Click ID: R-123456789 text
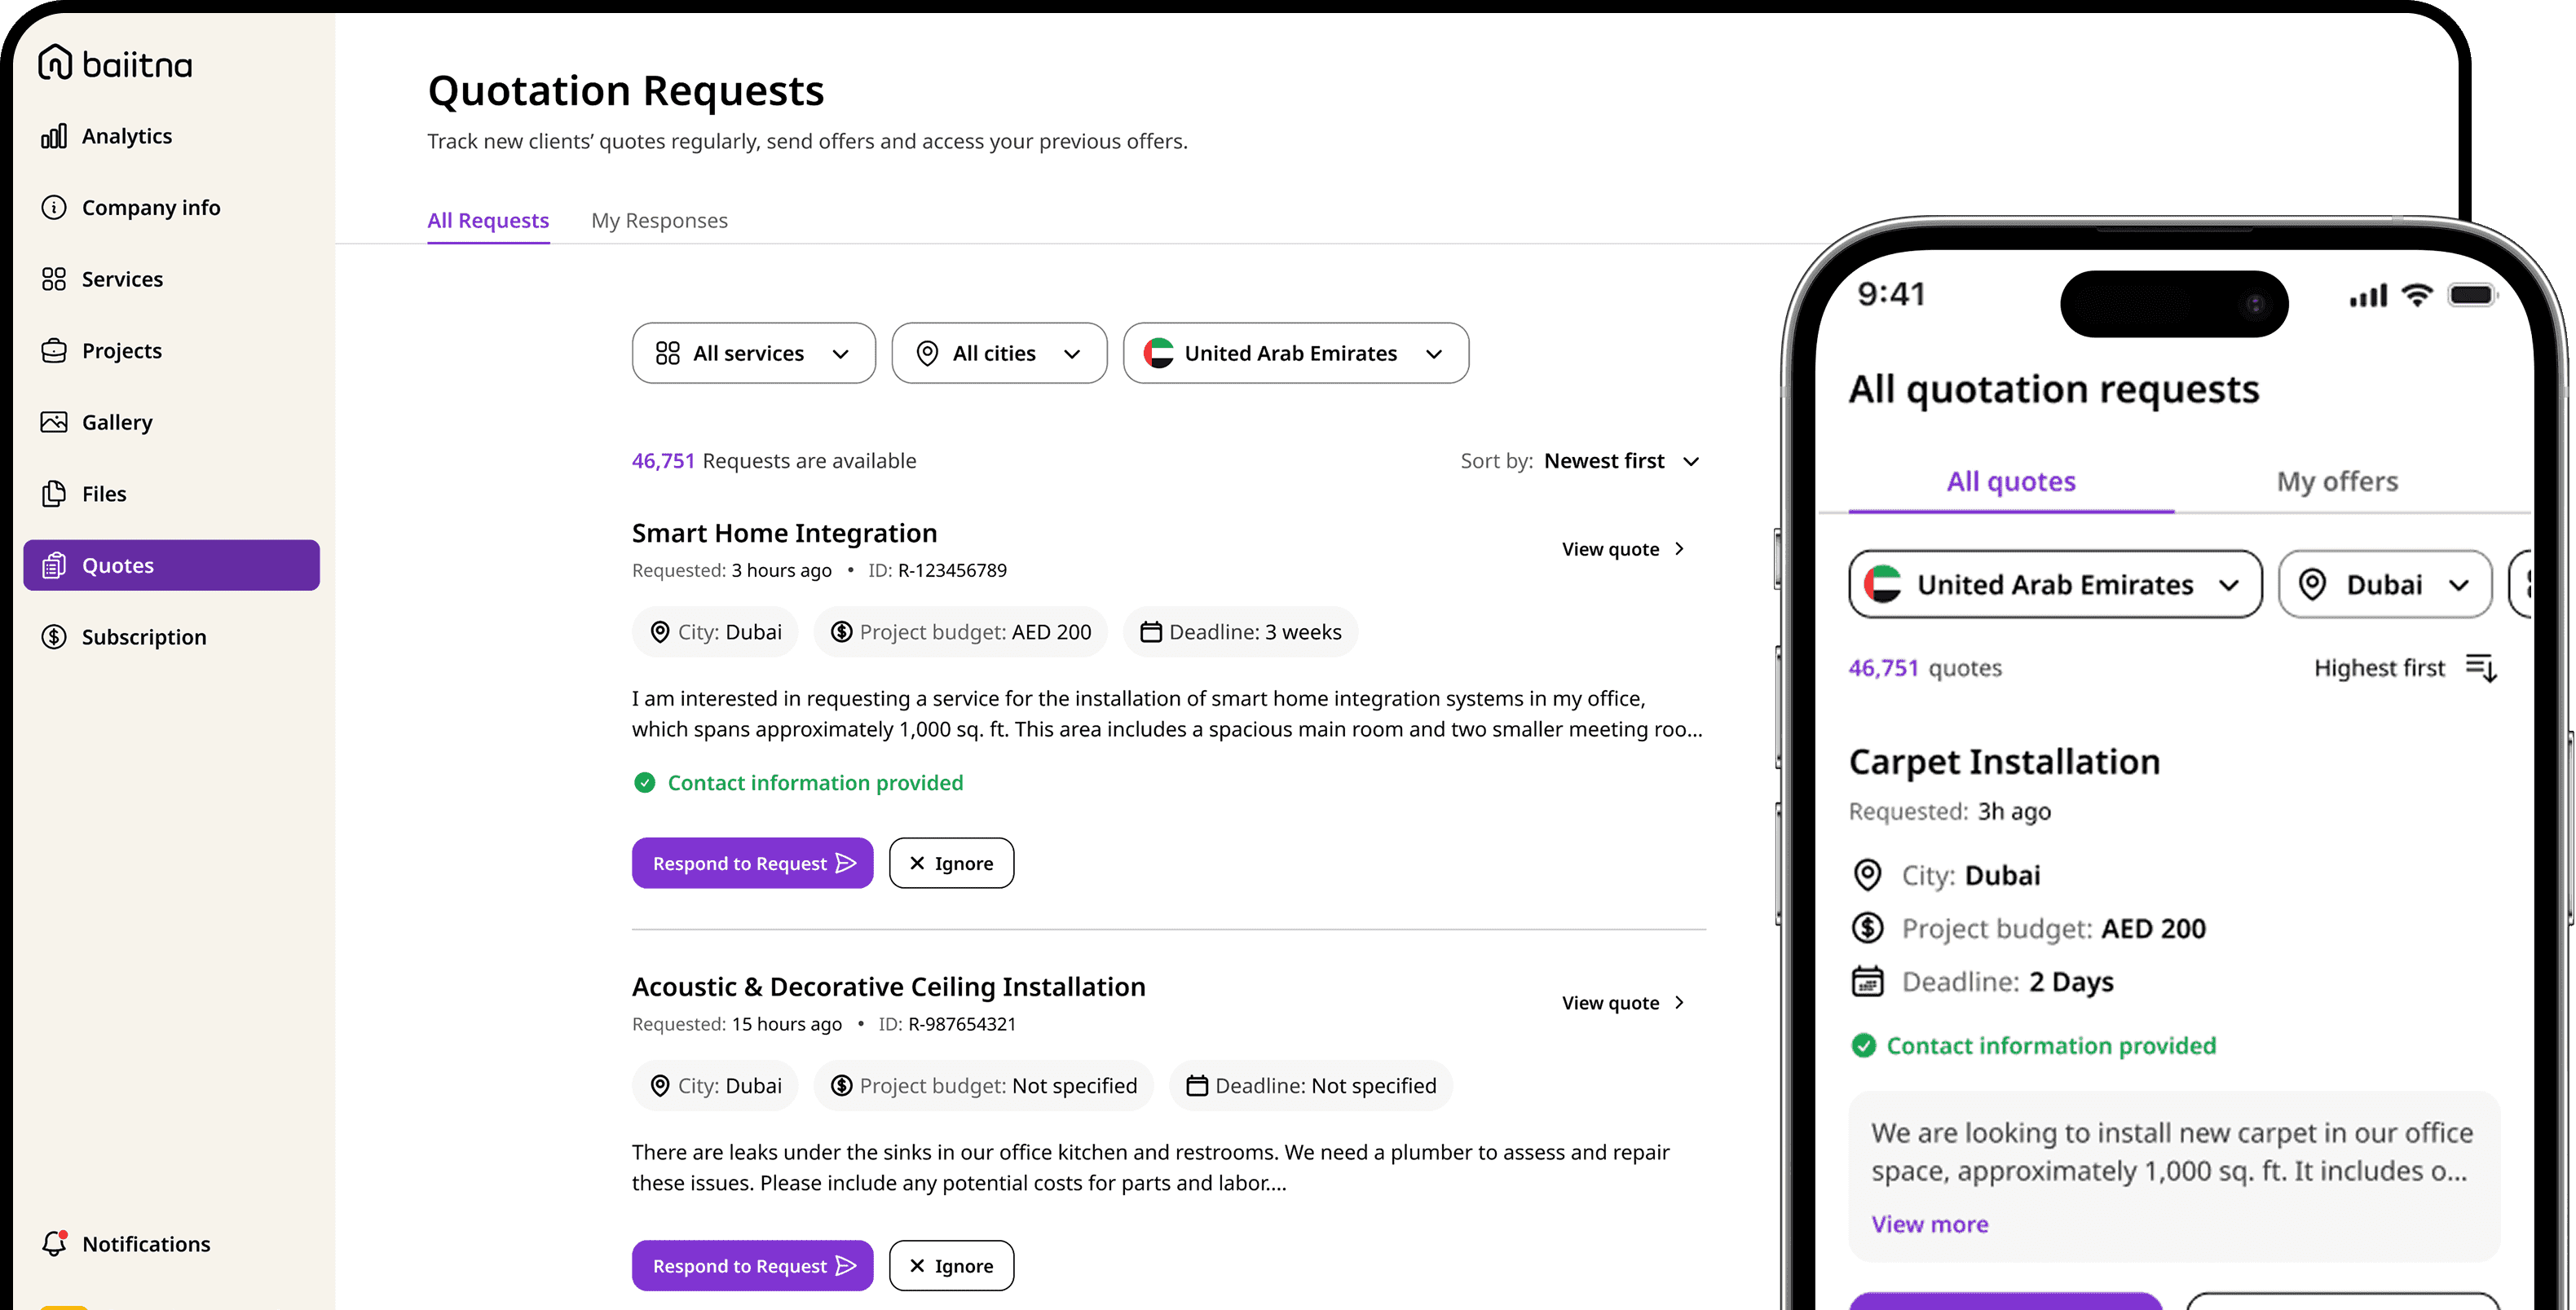This screenshot has height=1310, width=2576. pos(937,569)
